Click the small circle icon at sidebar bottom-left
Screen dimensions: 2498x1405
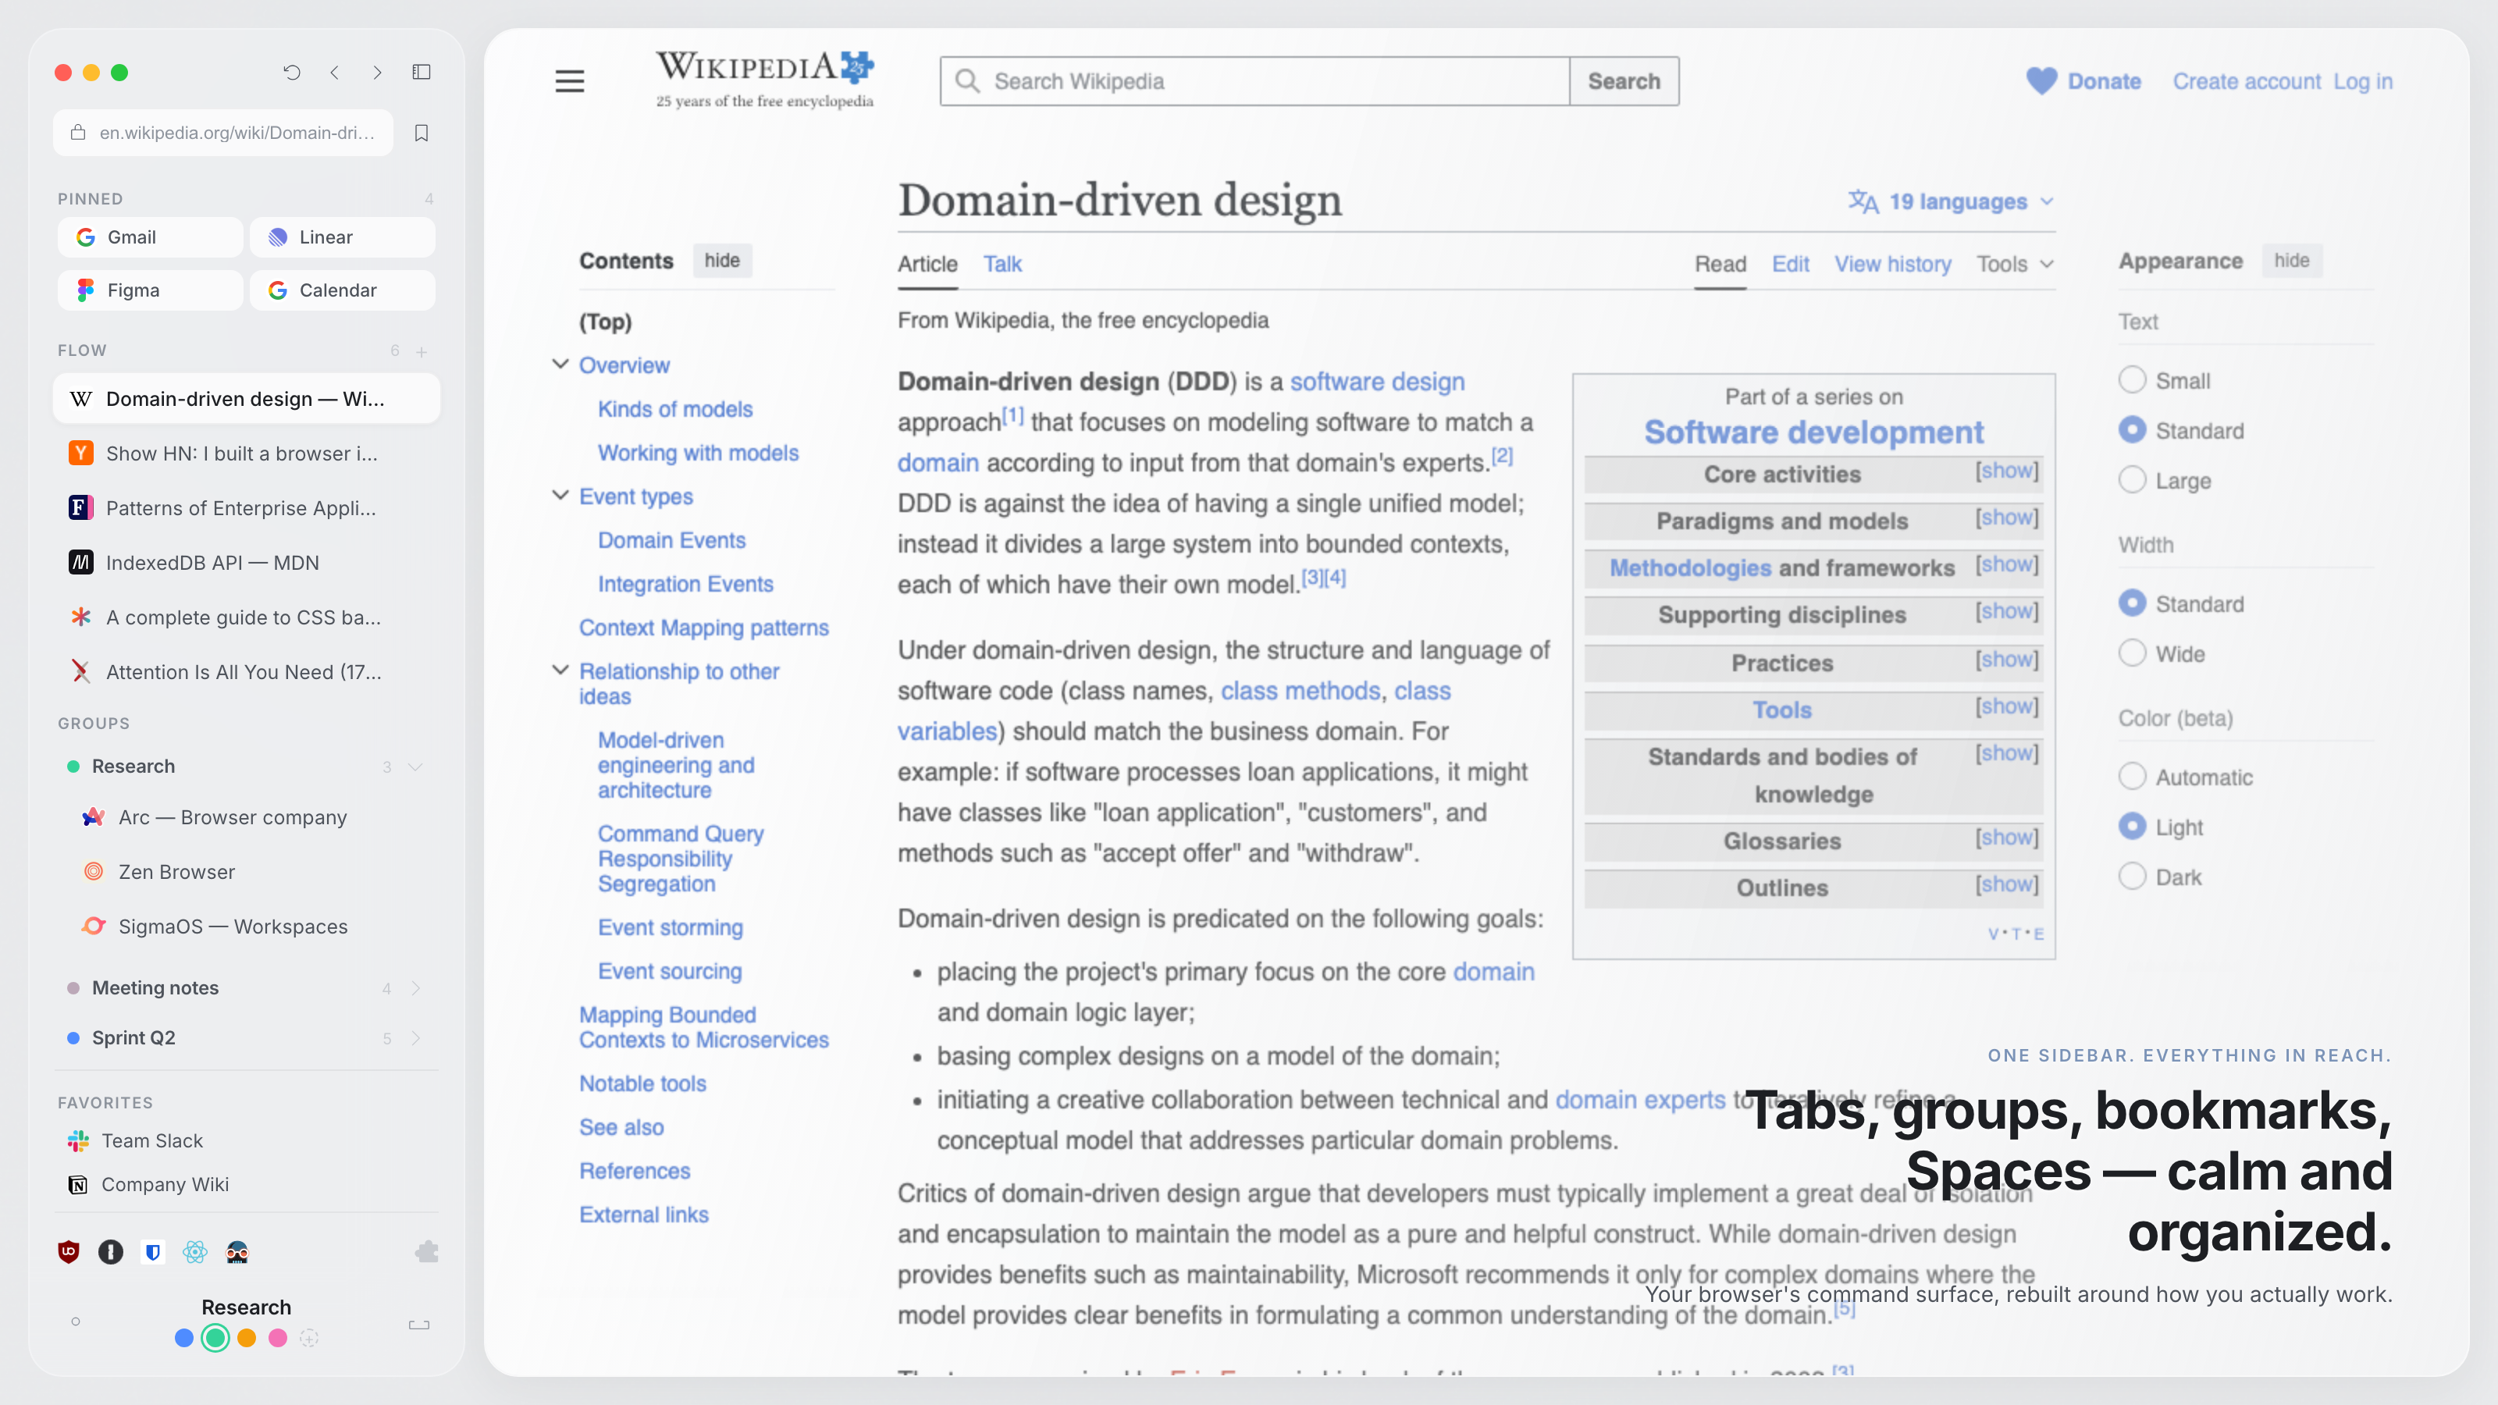pos(76,1321)
